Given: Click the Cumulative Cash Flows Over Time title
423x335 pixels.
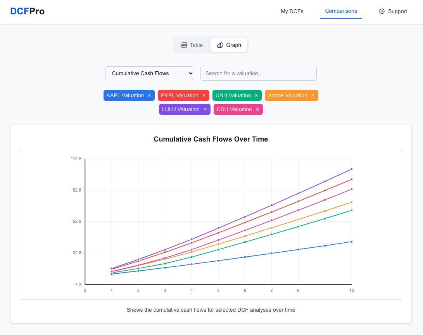Looking at the screenshot, I should [211, 139].
